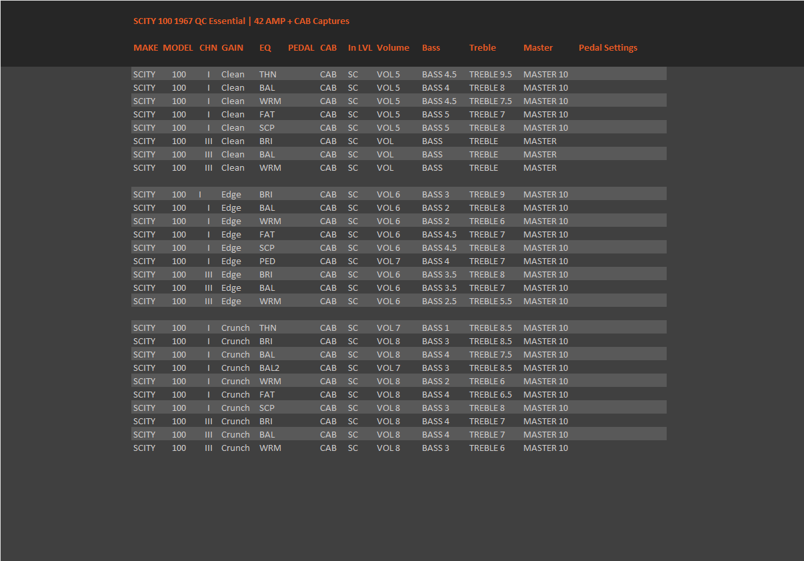Click VOL 7 in the Edge PED row
The image size is (804, 561).
pyautogui.click(x=389, y=261)
